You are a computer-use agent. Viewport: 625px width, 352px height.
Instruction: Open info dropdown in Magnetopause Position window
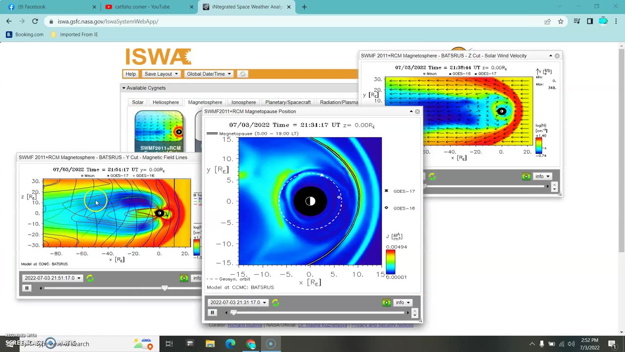pos(402,303)
